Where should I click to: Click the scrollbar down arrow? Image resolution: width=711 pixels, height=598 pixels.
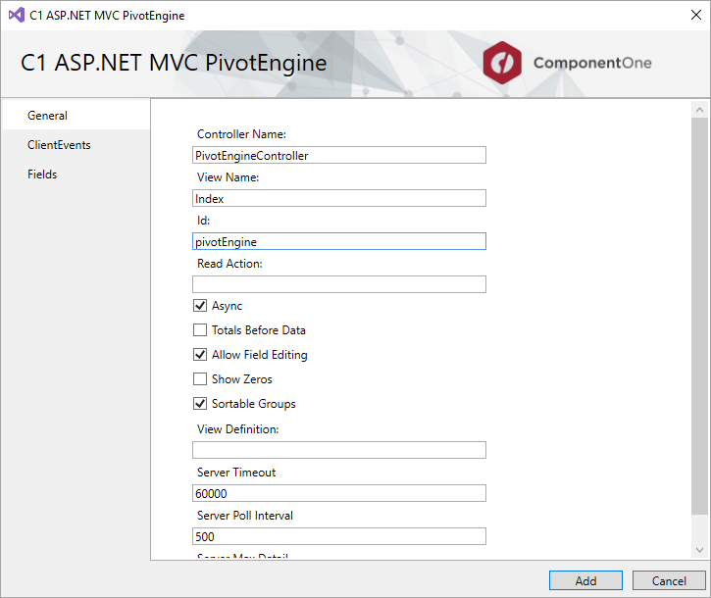pos(699,550)
